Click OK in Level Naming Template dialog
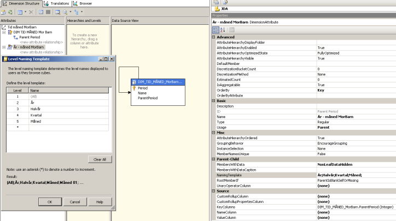Image resolution: width=396 pixels, height=221 pixels. [x=50, y=202]
